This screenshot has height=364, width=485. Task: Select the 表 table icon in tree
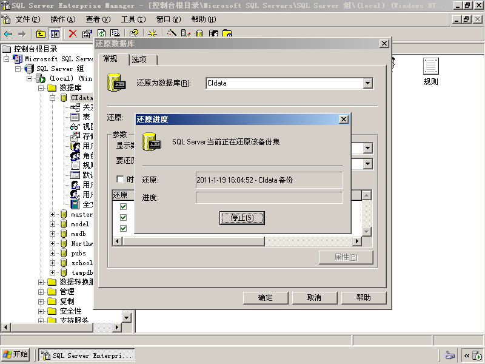75,117
